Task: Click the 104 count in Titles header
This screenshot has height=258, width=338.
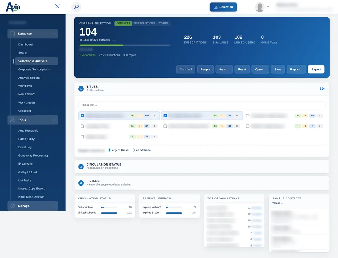Action: click(x=323, y=89)
